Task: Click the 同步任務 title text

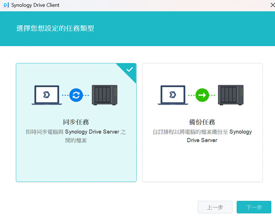Action: click(76, 122)
